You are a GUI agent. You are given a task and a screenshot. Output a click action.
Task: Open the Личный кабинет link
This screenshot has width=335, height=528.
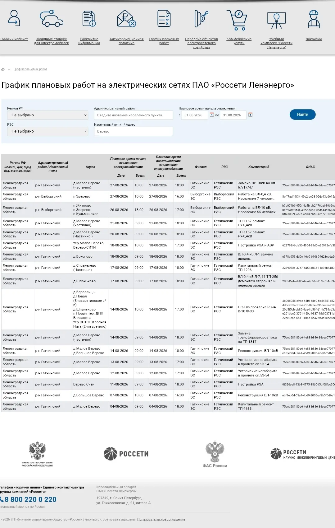14,39
